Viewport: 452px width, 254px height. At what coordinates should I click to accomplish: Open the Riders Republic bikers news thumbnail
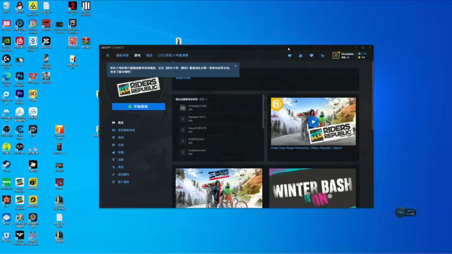coord(219,188)
